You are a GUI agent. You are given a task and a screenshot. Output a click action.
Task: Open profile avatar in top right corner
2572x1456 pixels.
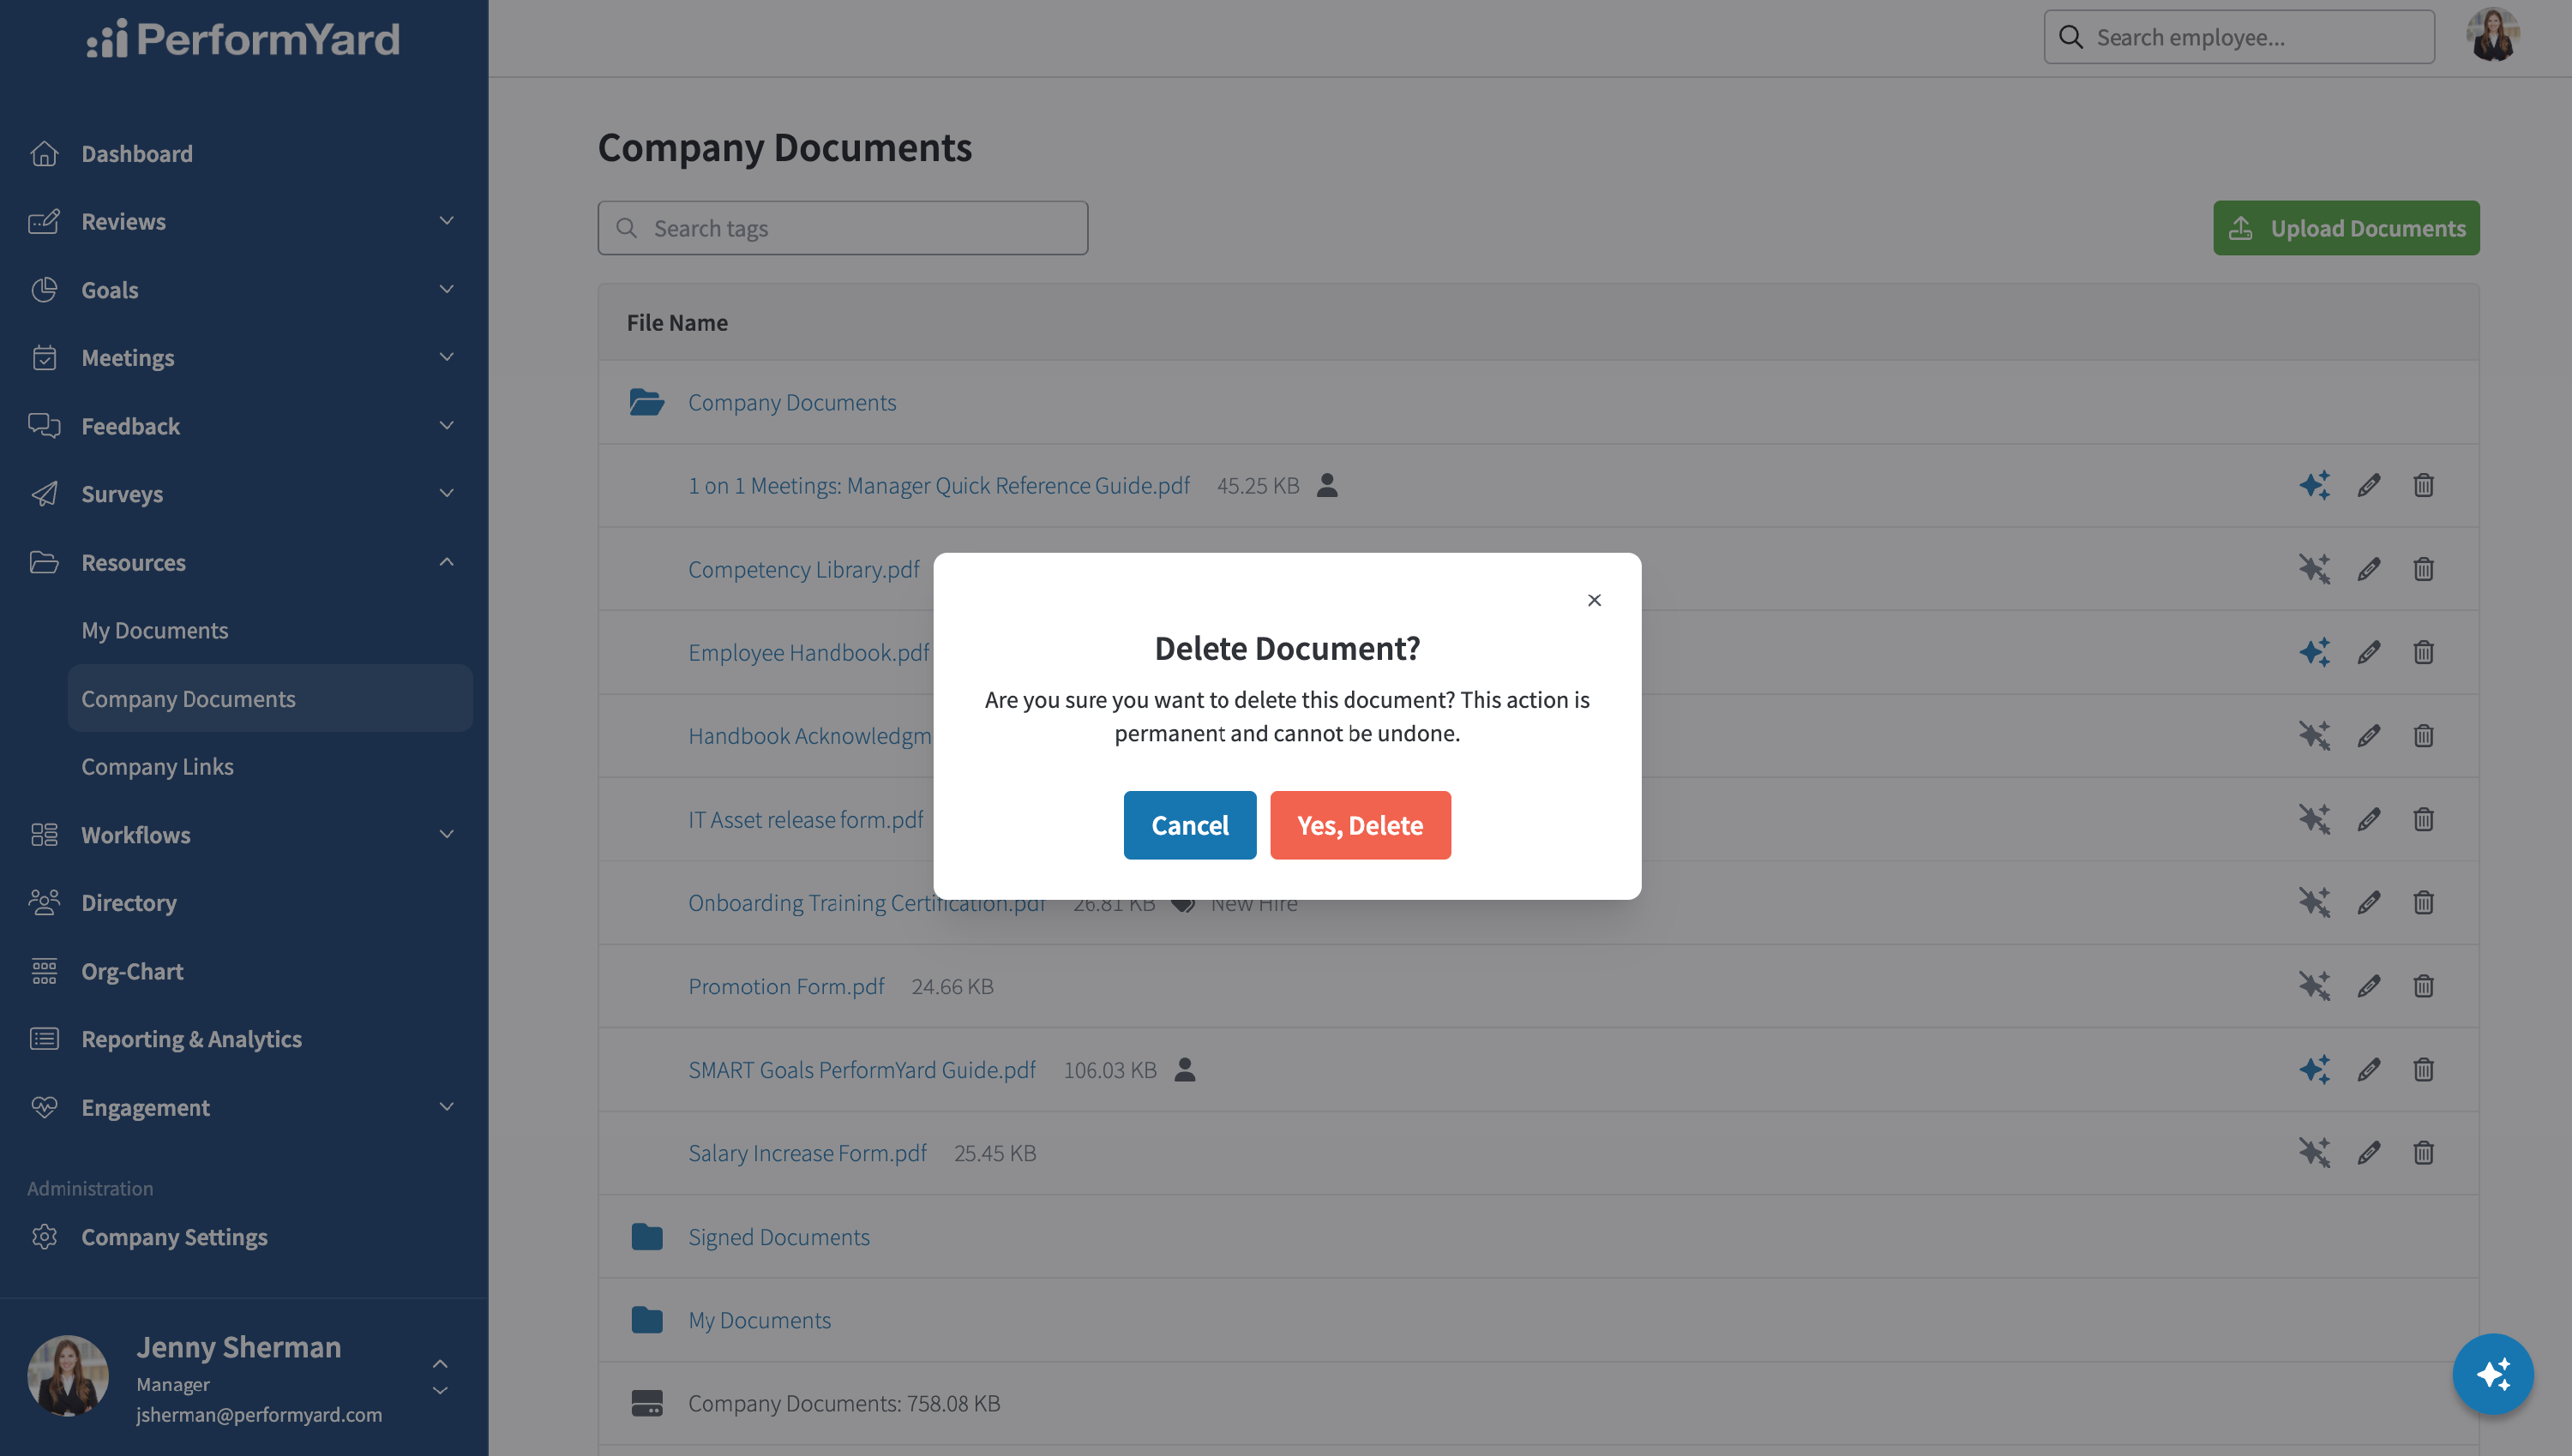(2492, 36)
